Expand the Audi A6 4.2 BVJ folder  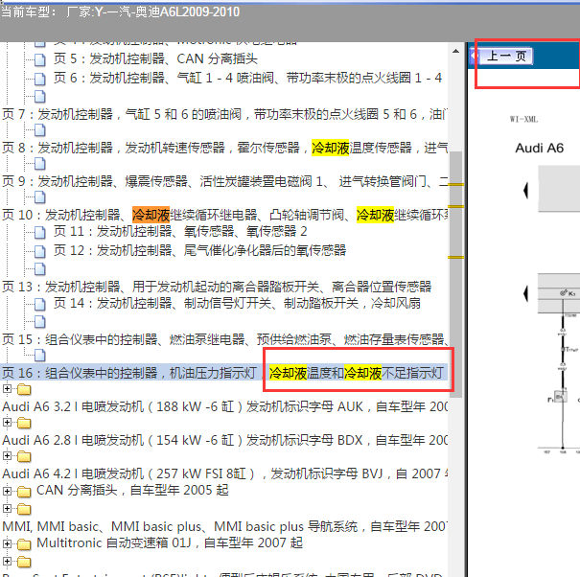pos(7,455)
